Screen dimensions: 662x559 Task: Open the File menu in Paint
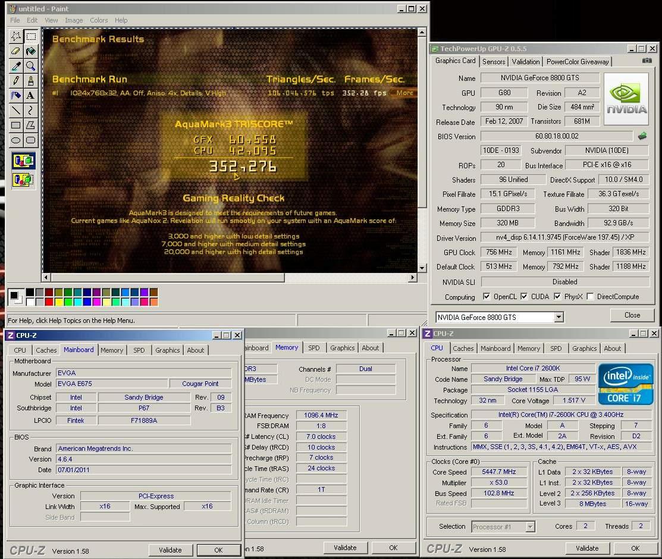click(15, 20)
